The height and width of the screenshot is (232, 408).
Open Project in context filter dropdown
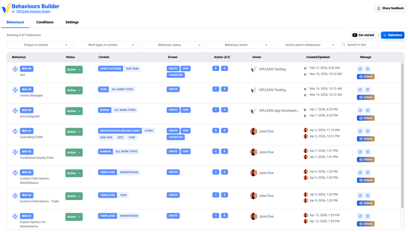38,45
